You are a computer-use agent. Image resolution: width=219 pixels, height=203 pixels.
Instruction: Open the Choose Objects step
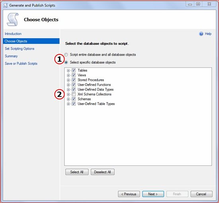[x=31, y=41]
